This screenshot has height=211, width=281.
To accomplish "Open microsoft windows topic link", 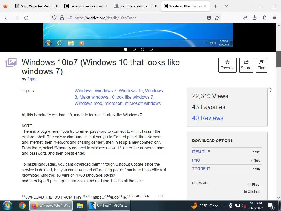I will point(143,103).
